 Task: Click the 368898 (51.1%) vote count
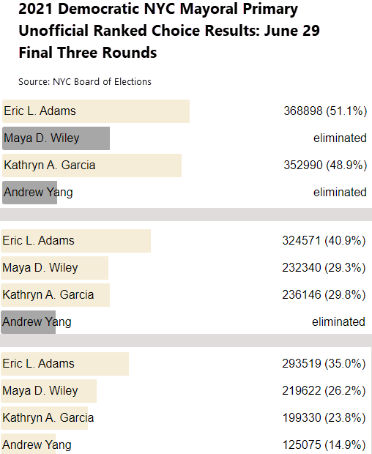click(325, 111)
